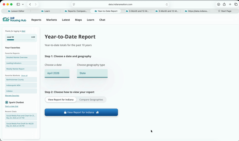Screen dimensions: 239x141
Task: Open the Markets nav menu
Action: [51, 20]
